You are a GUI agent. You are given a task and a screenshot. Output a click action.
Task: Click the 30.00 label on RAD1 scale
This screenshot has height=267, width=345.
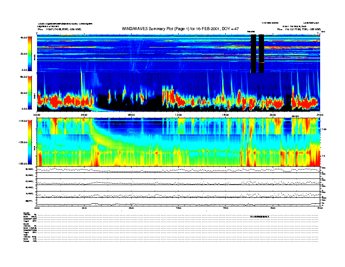pyautogui.click(x=24, y=93)
